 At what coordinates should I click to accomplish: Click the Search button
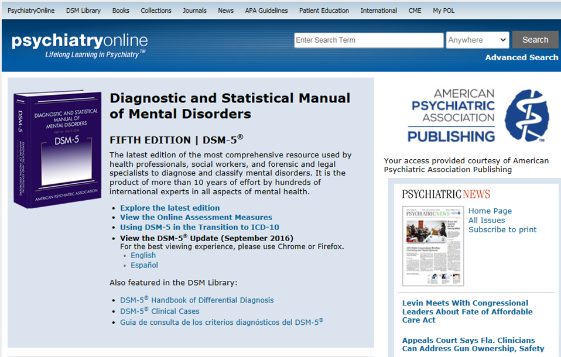(535, 40)
